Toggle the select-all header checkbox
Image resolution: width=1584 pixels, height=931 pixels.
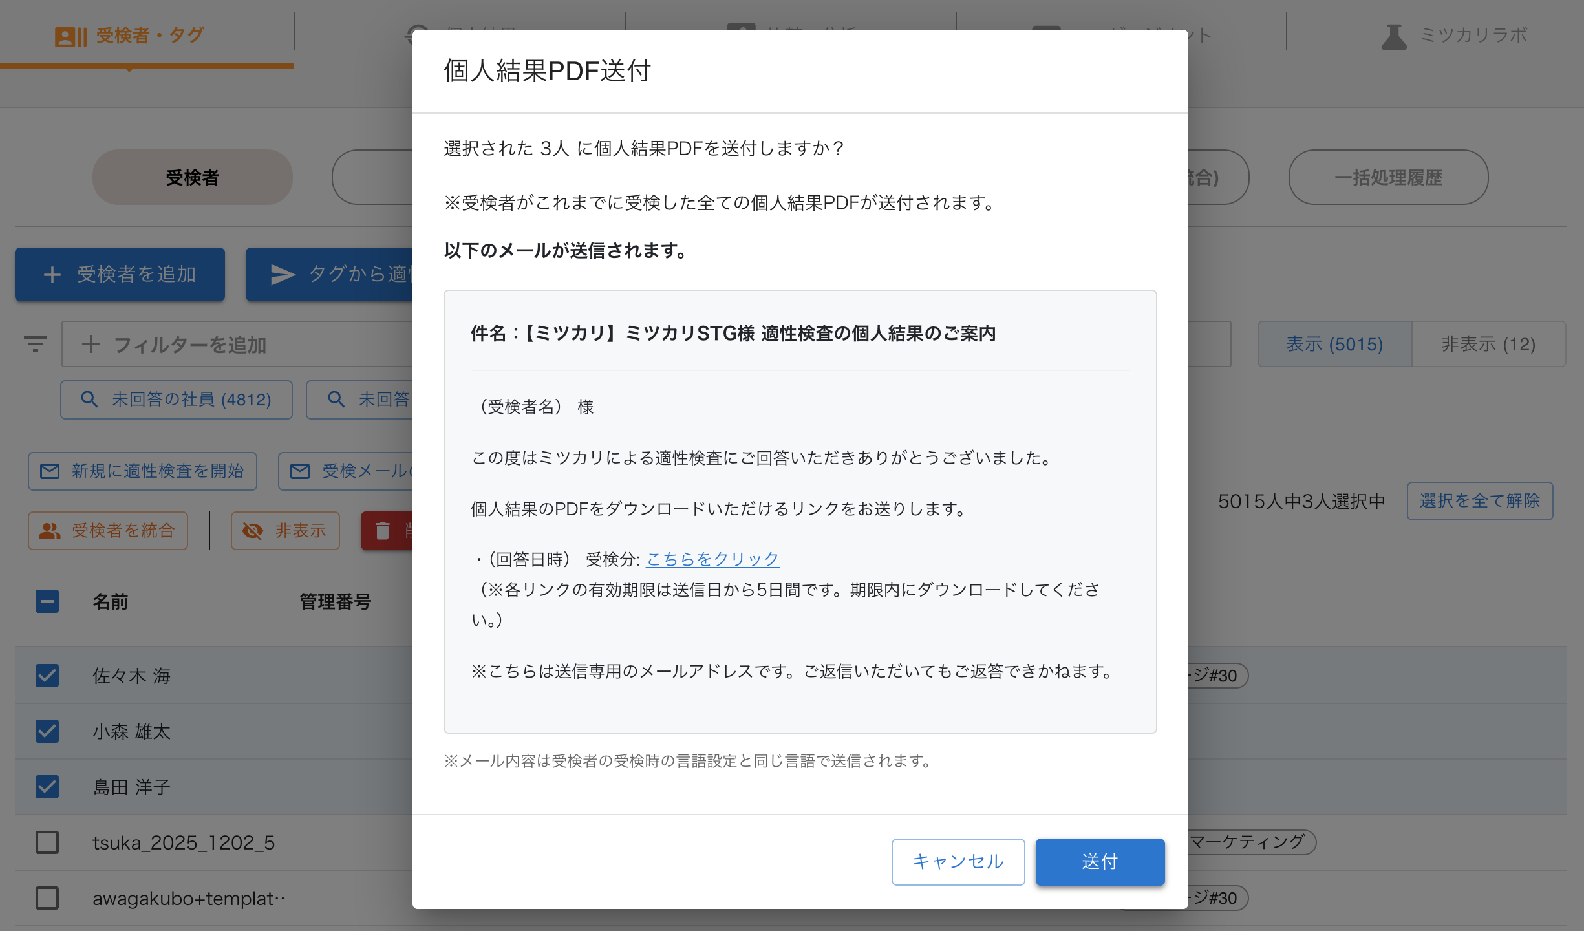[x=47, y=601]
